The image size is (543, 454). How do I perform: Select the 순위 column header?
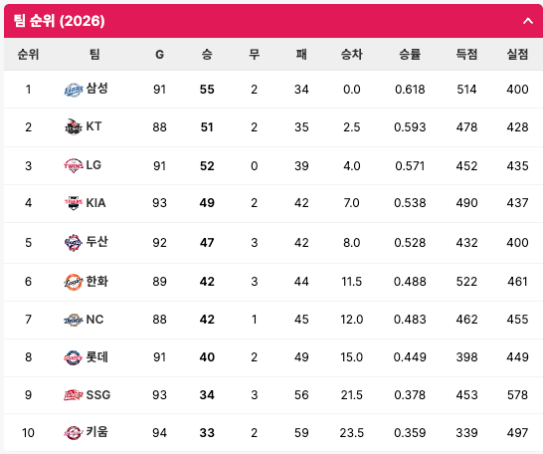tap(28, 55)
